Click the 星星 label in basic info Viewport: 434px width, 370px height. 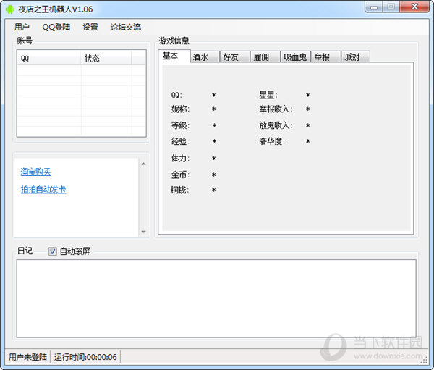pyautogui.click(x=268, y=95)
